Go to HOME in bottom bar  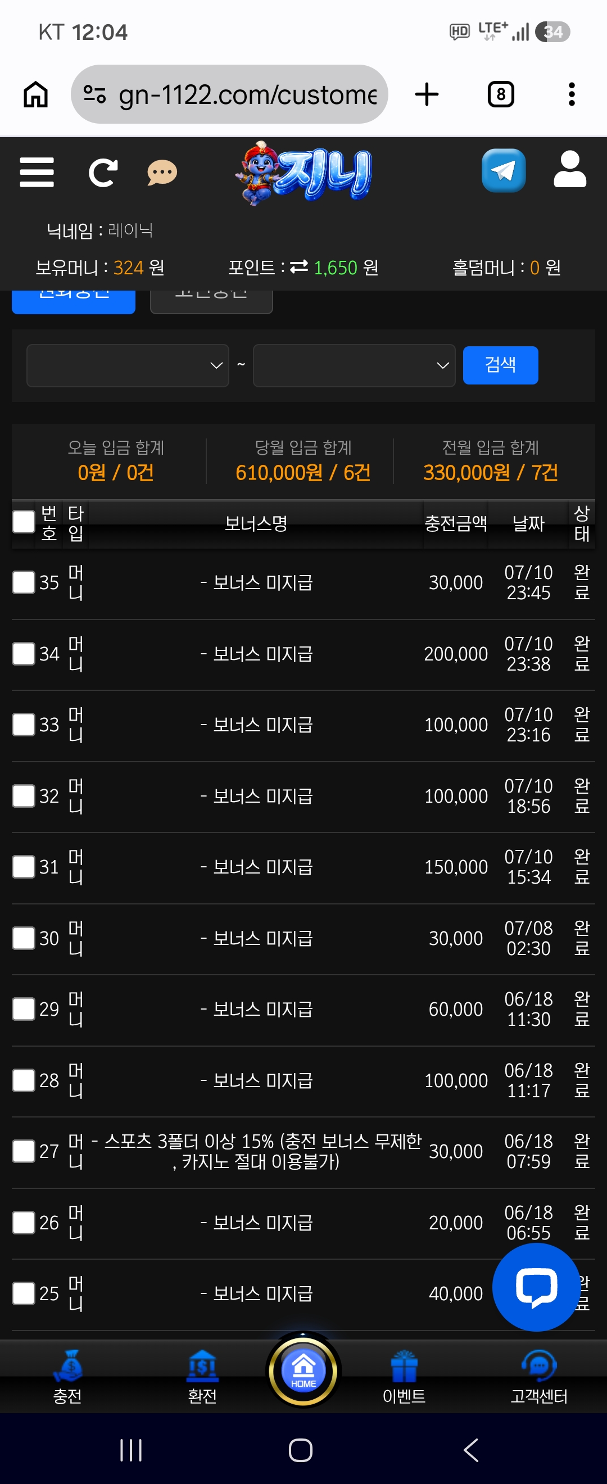(x=303, y=1371)
